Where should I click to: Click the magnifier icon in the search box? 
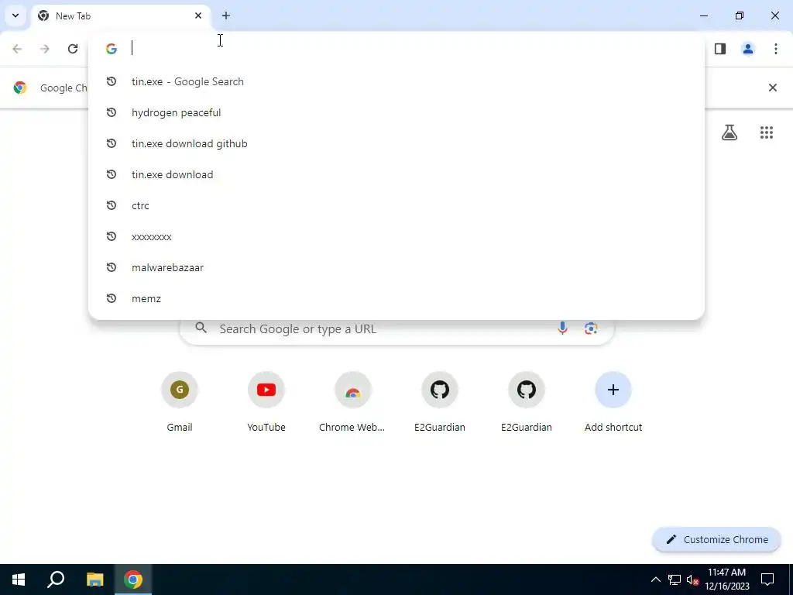coord(201,328)
